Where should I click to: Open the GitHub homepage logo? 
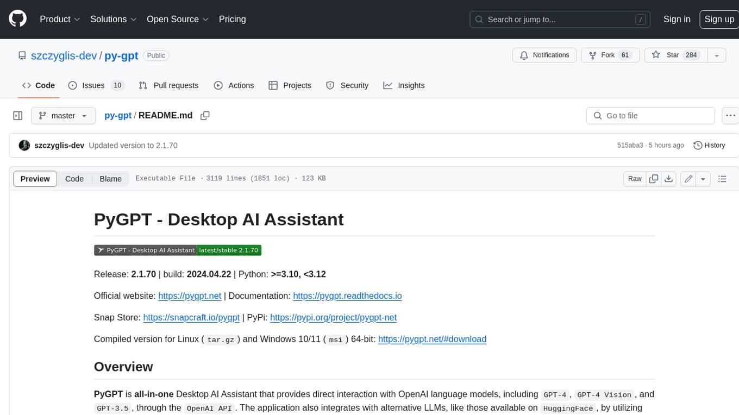(x=17, y=19)
